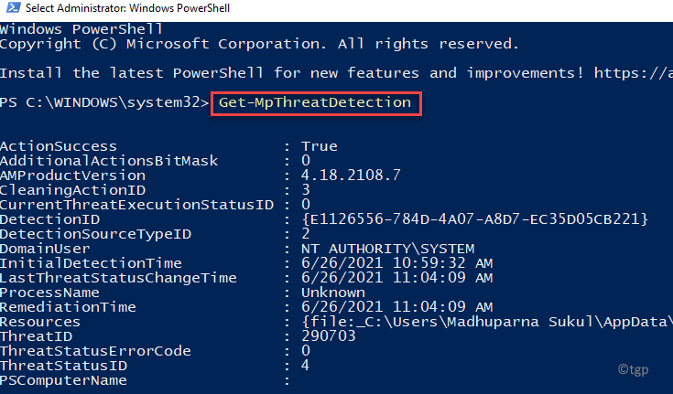This screenshot has height=394, width=673.
Task: Click the value NT AUTHORITY\SYSTEM
Action: pyautogui.click(x=388, y=249)
